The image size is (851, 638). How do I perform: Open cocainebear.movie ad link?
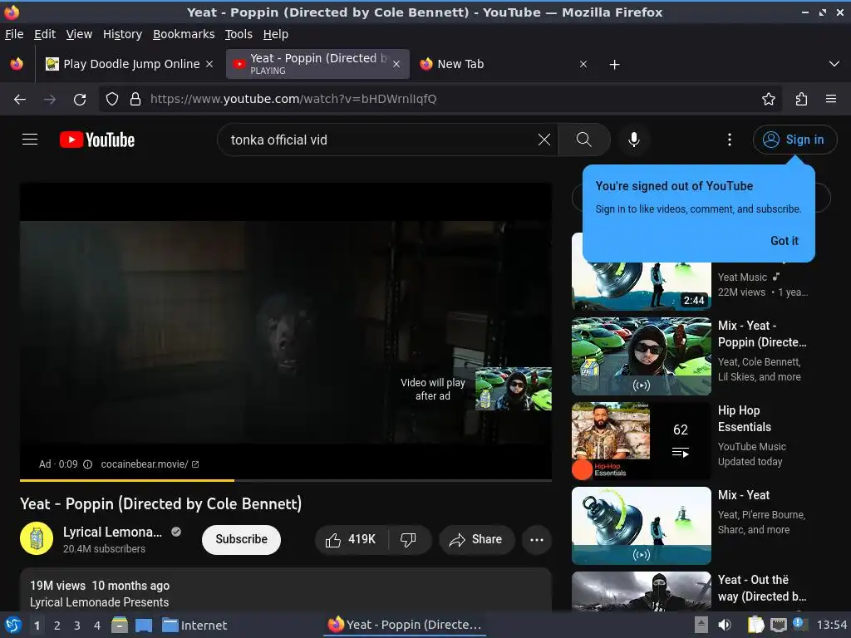(150, 464)
